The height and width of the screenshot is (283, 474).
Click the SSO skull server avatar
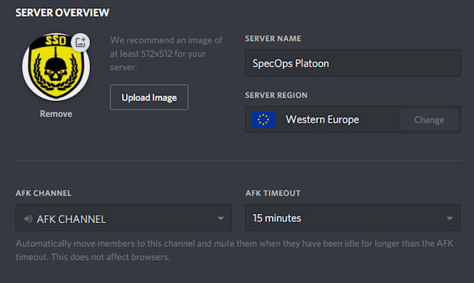pyautogui.click(x=56, y=68)
